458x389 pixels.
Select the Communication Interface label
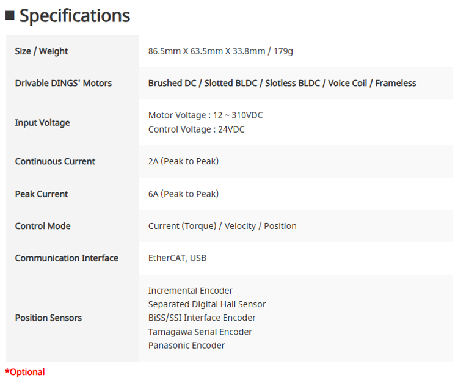(67, 258)
